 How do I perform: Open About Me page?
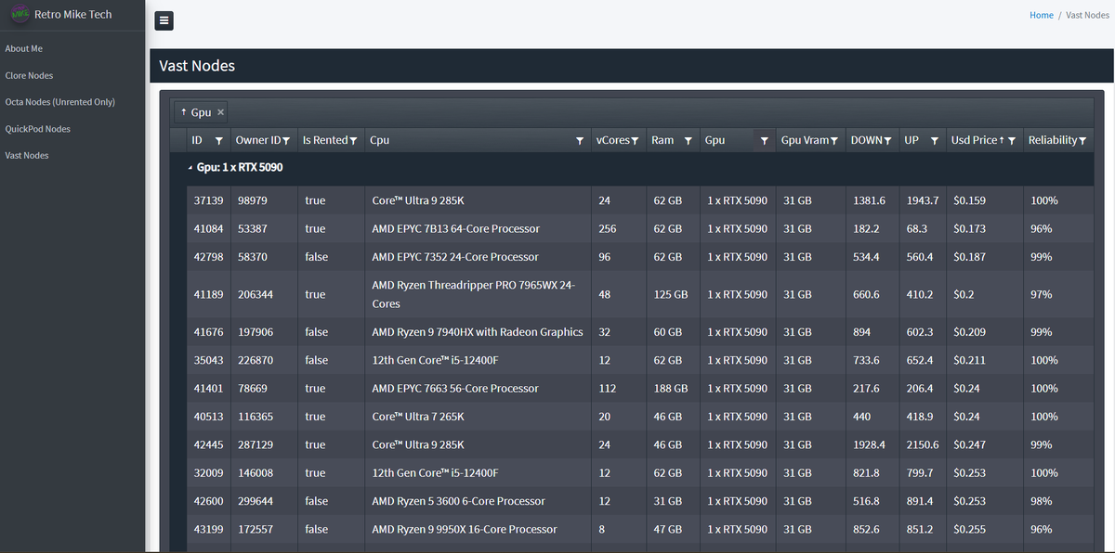tap(24, 48)
